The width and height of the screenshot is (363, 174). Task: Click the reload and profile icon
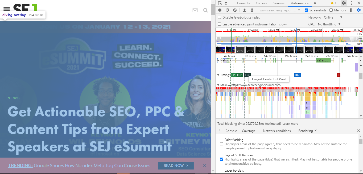227,10
